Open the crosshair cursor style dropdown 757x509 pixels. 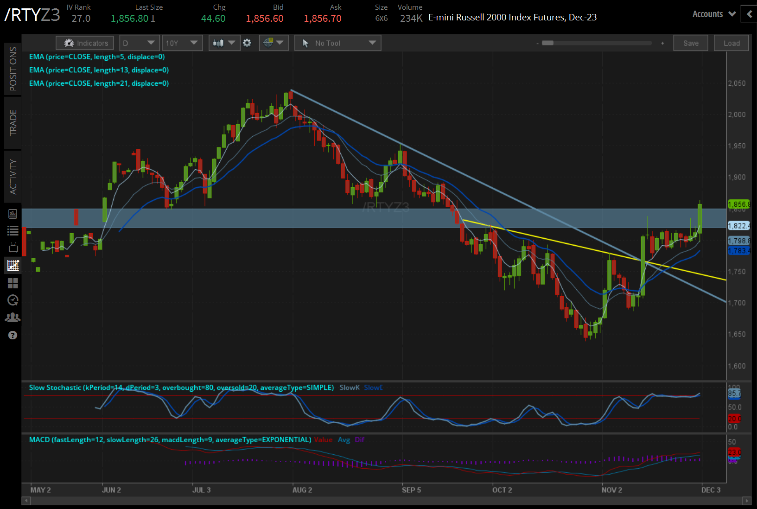(274, 43)
